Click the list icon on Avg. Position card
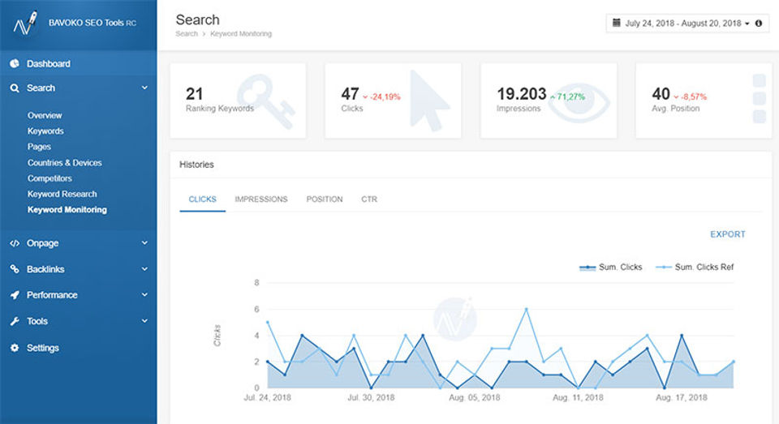 point(760,98)
